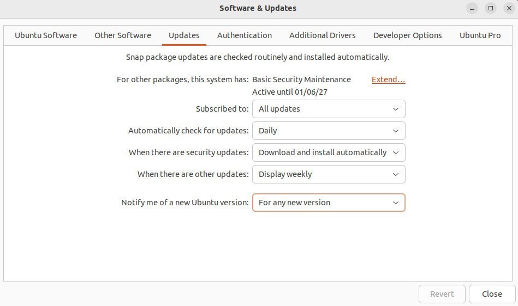This screenshot has height=306, width=518.
Task: Open the For any new version dropdown
Action: click(x=329, y=203)
